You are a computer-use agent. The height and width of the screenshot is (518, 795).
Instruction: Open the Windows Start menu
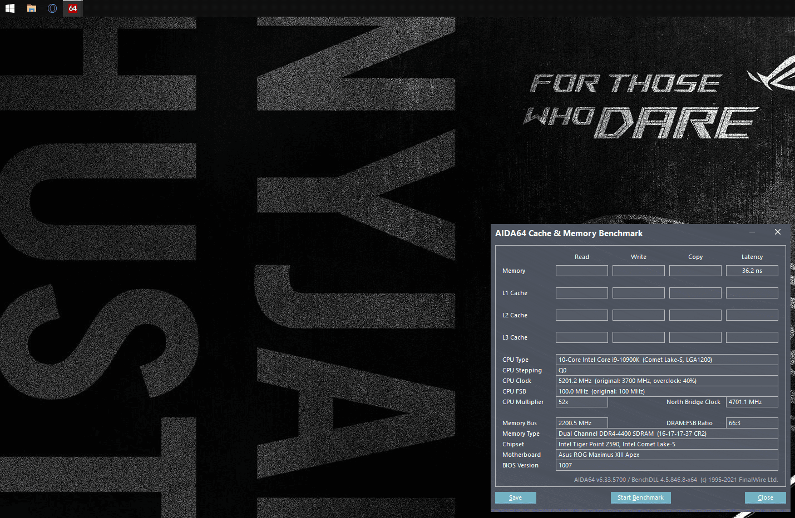[x=10, y=8]
